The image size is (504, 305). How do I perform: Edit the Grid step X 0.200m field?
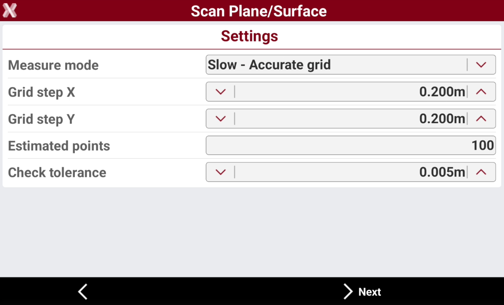(351, 92)
